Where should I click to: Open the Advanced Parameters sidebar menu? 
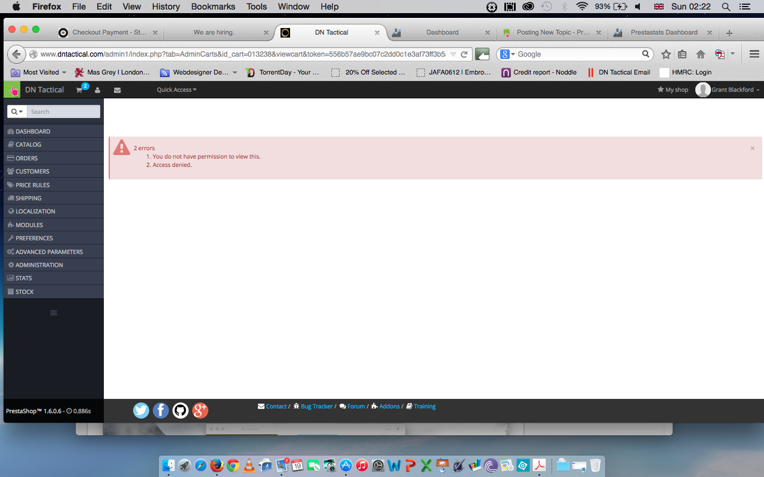coord(54,252)
